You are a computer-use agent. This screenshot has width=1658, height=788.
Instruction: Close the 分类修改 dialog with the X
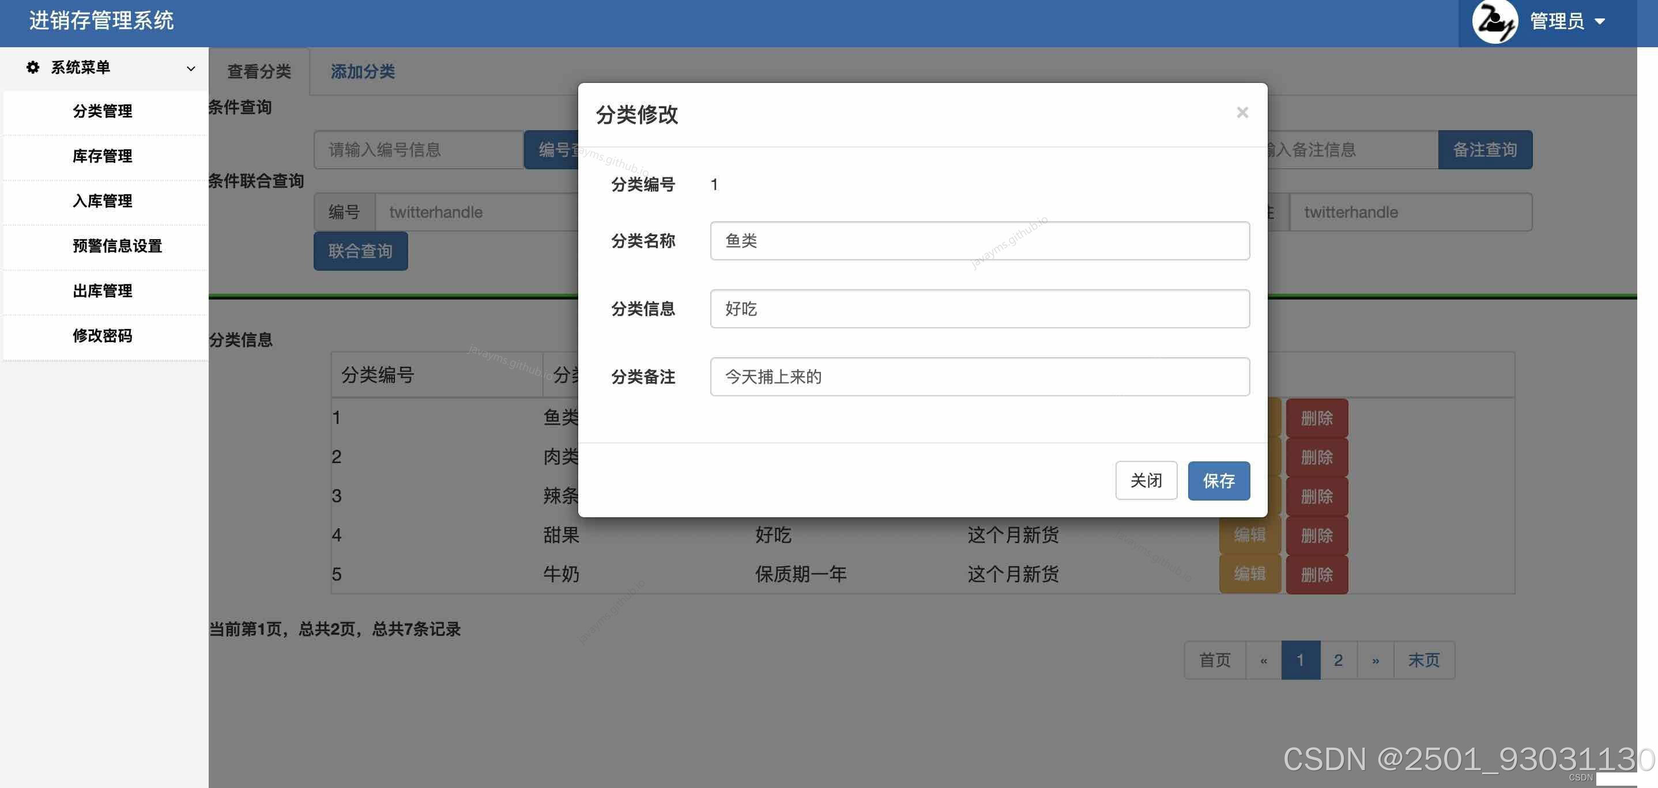pos(1242,112)
